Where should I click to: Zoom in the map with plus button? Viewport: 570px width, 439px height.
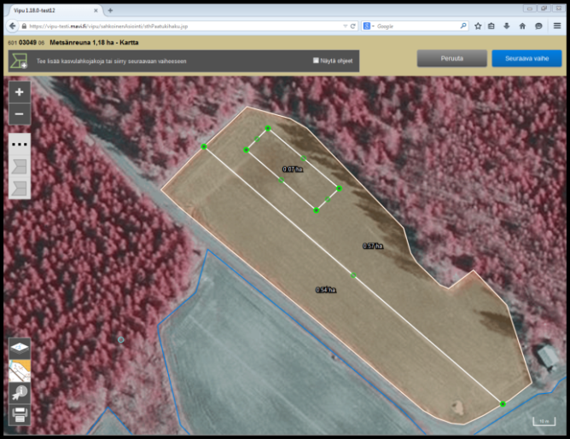pos(19,91)
